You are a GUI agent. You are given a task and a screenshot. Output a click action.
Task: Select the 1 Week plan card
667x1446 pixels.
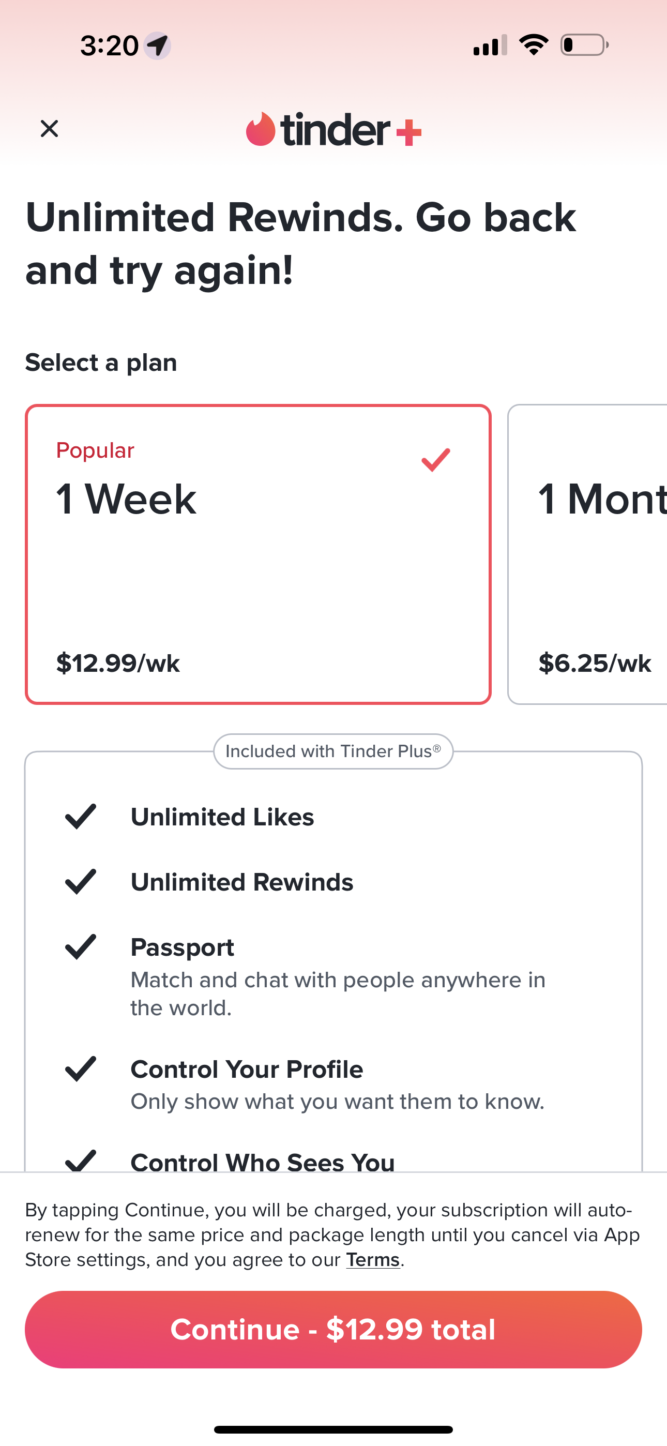point(257,554)
